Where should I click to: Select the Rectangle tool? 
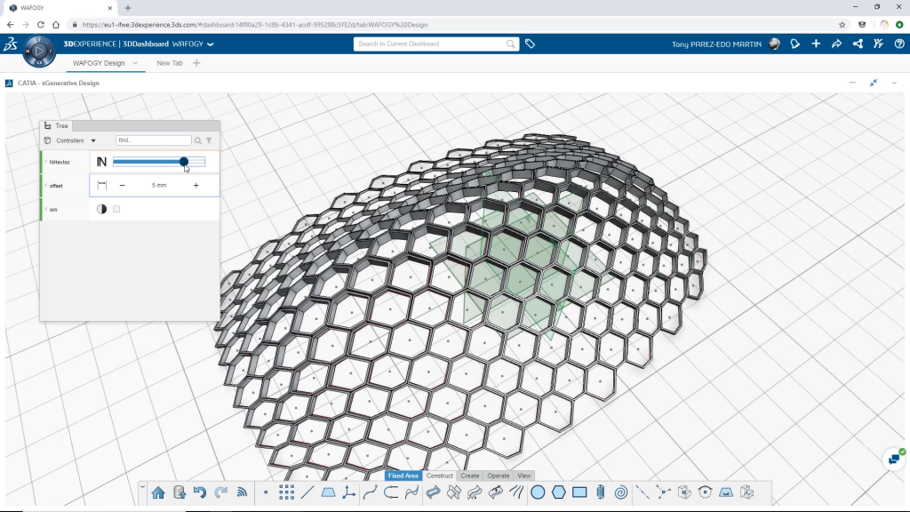click(579, 492)
